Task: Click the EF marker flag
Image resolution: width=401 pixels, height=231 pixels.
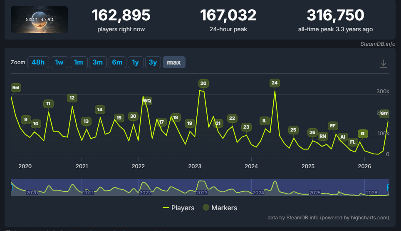Action: tap(333, 126)
